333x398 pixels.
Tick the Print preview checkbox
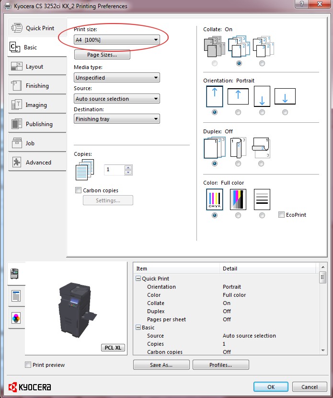[28, 365]
